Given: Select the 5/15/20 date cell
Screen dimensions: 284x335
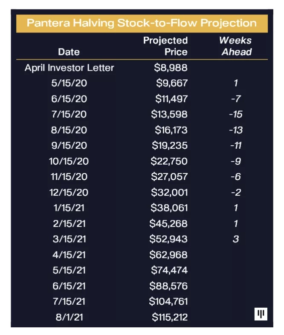Looking at the screenshot, I should tap(69, 83).
